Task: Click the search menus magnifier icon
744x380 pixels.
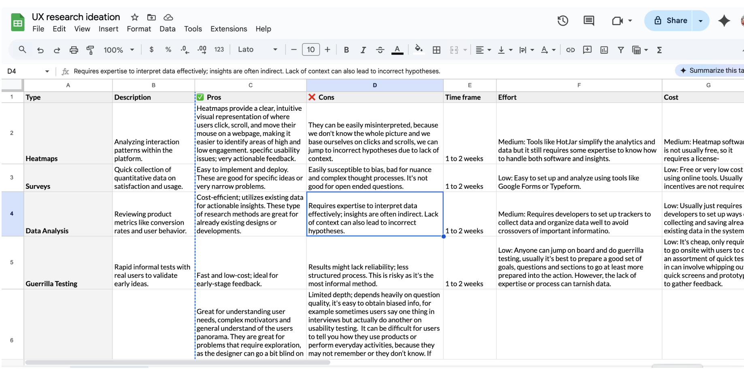Action: 22,49
